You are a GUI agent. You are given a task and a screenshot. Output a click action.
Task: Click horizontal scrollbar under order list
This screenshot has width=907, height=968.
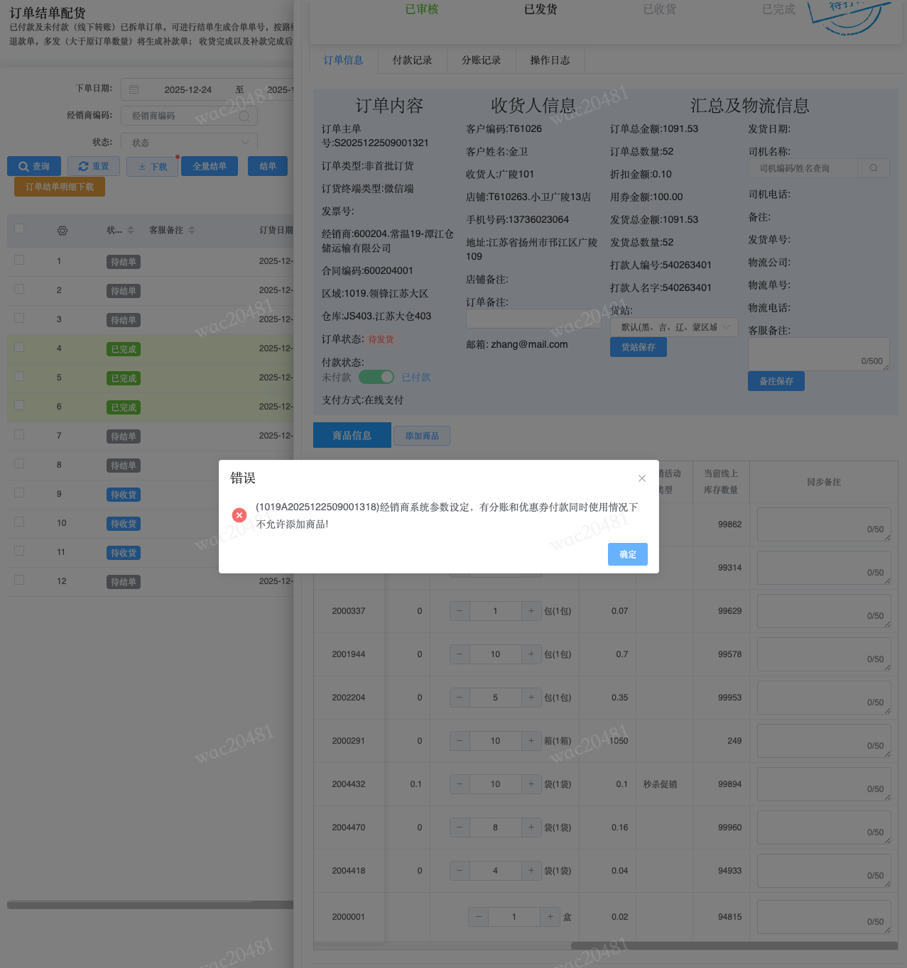[x=151, y=905]
